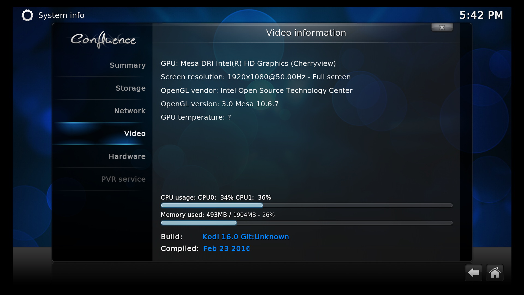Click the back arrow icon

pyautogui.click(x=474, y=273)
